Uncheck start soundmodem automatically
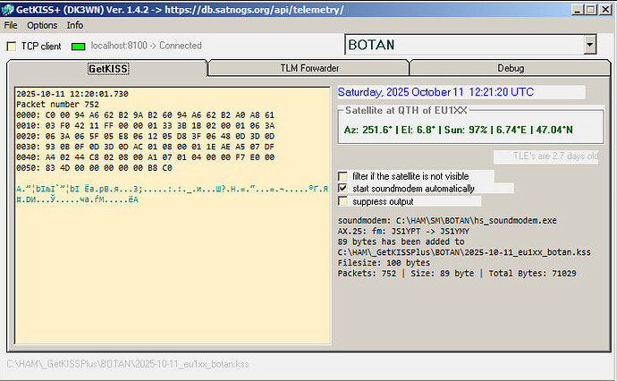Image resolution: width=617 pixels, height=381 pixels. (343, 189)
